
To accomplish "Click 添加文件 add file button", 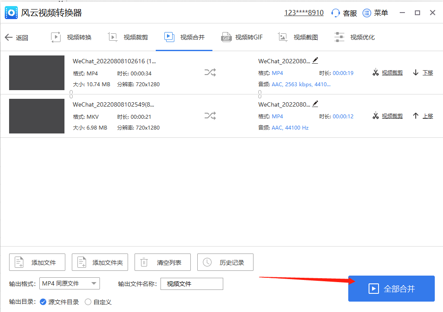I will (37, 262).
